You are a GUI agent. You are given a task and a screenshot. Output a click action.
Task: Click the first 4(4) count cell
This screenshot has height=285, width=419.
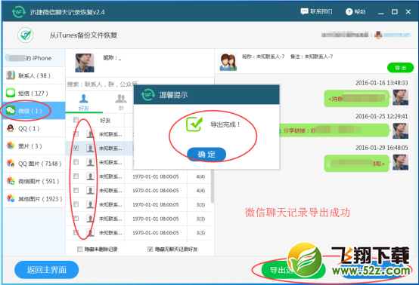(200, 176)
